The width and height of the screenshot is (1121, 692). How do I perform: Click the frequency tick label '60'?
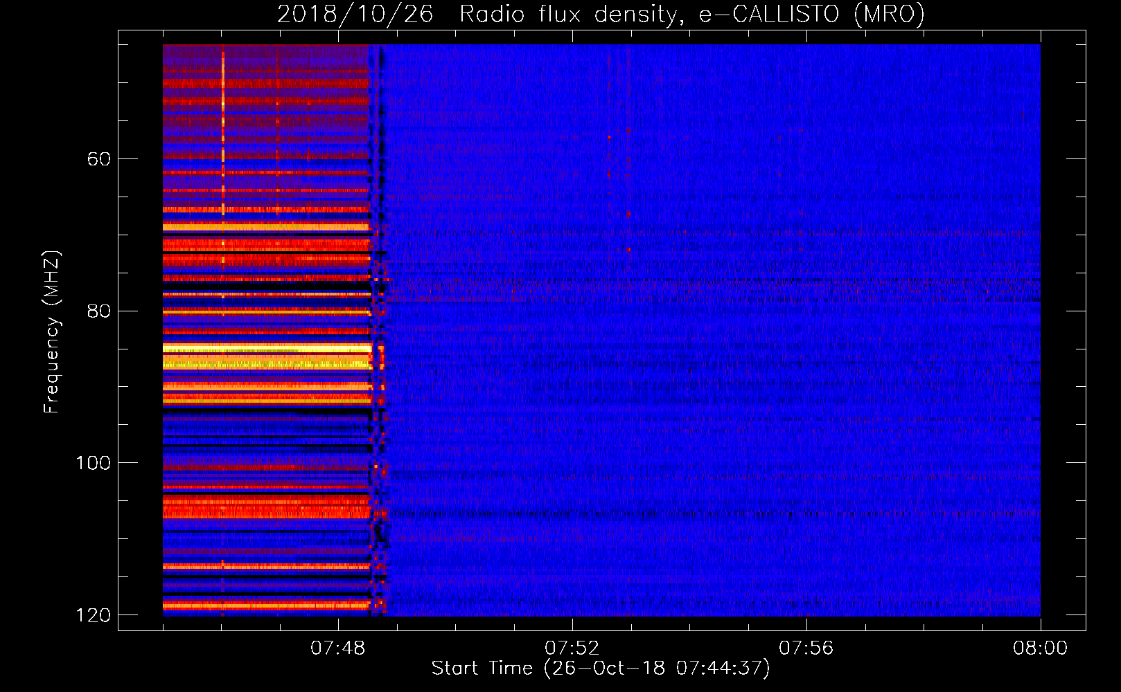(x=99, y=159)
